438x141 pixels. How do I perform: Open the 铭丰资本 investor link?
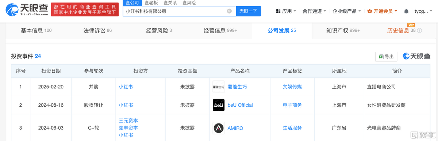click(128, 128)
